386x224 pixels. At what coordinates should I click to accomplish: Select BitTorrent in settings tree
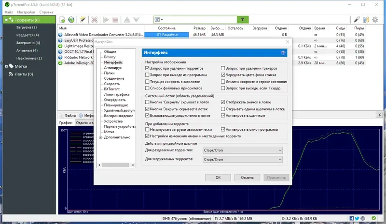pos(112,89)
